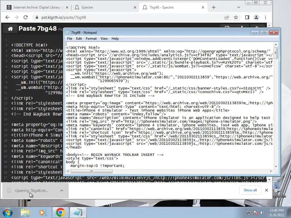The image size is (291, 218).
Task: Expand Chrome tab search chevron
Action: point(239,7)
